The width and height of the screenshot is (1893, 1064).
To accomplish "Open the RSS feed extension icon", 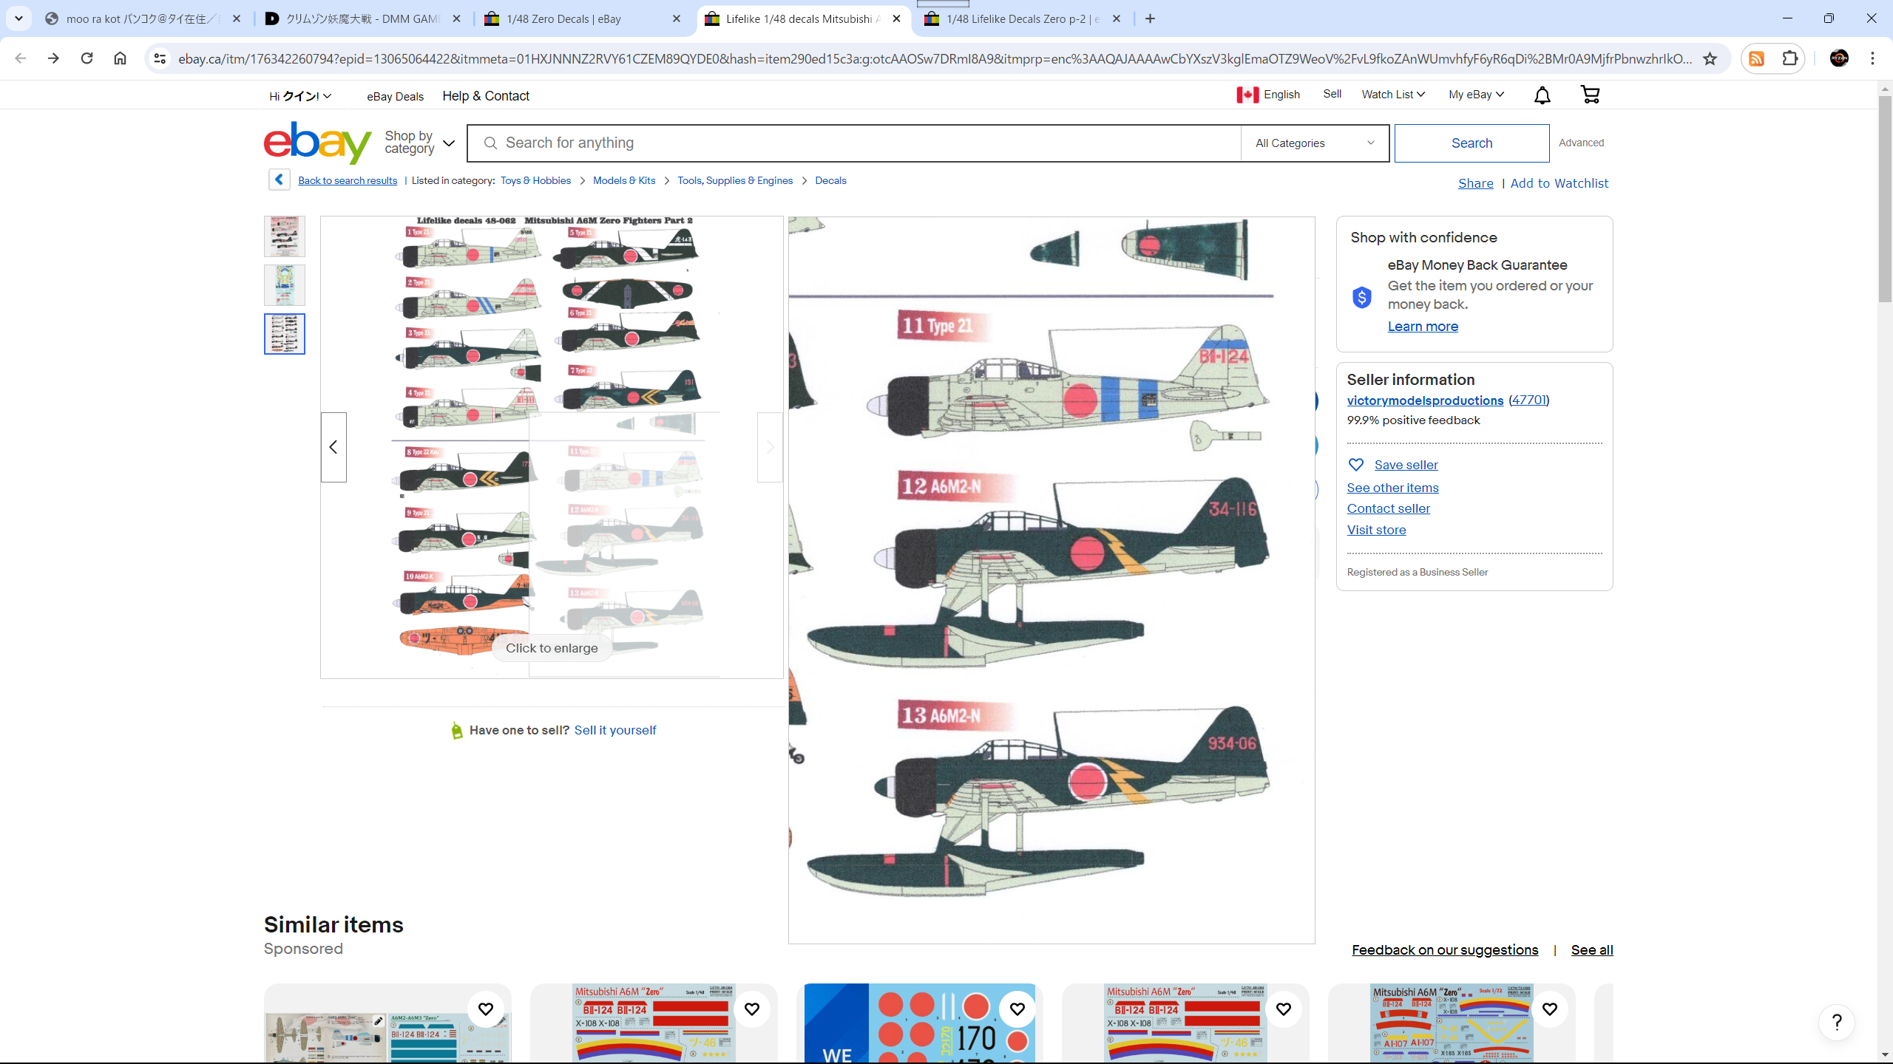I will point(1757,58).
